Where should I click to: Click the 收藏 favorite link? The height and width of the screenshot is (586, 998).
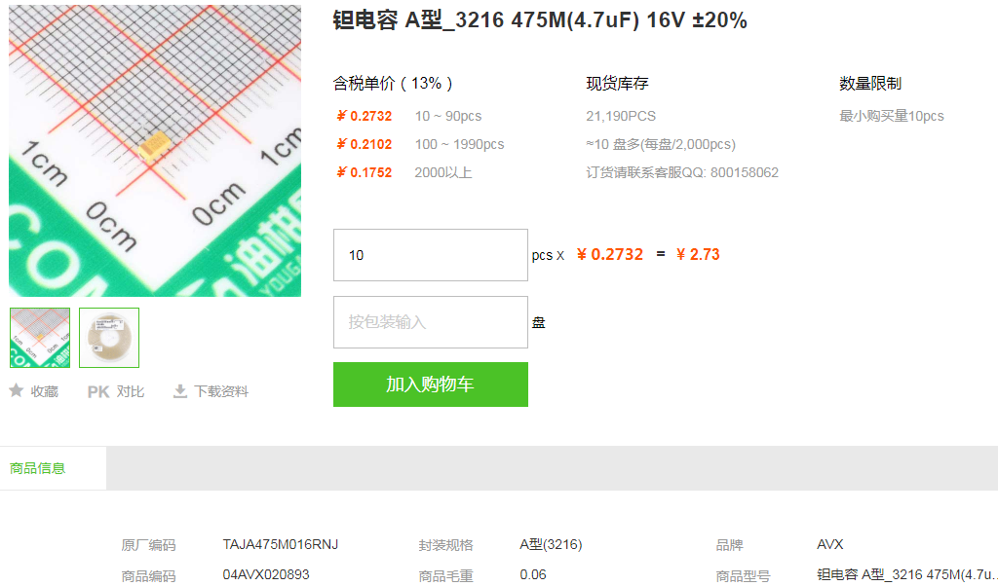pyautogui.click(x=45, y=391)
